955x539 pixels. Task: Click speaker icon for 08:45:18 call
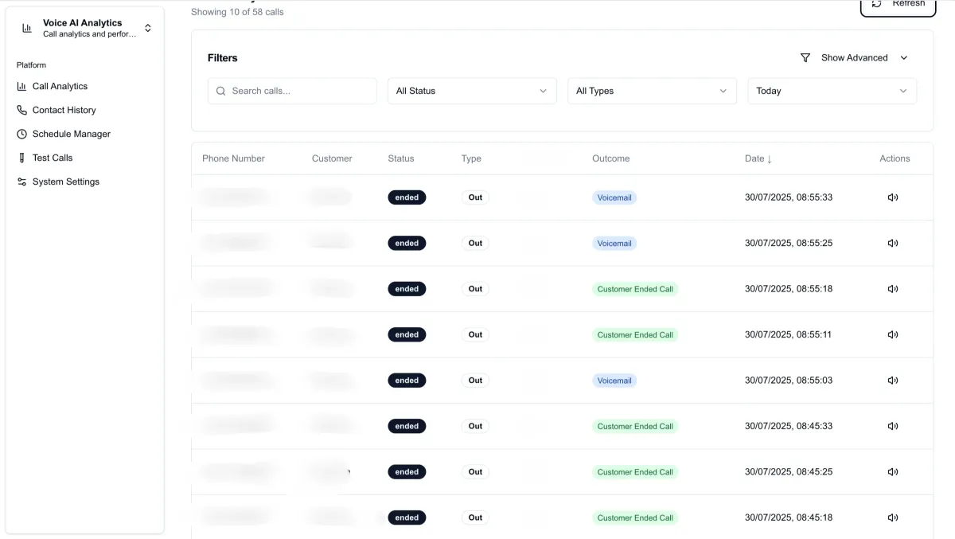[x=892, y=518]
